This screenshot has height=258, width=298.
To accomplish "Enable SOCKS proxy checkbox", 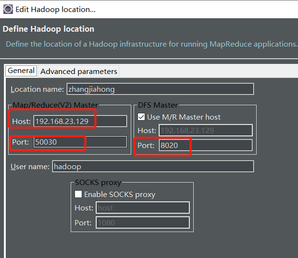I will coord(78,194).
